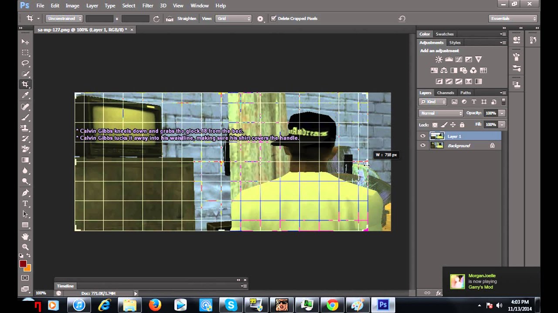Select the Path Selection tool
The height and width of the screenshot is (313, 558).
pyautogui.click(x=25, y=214)
